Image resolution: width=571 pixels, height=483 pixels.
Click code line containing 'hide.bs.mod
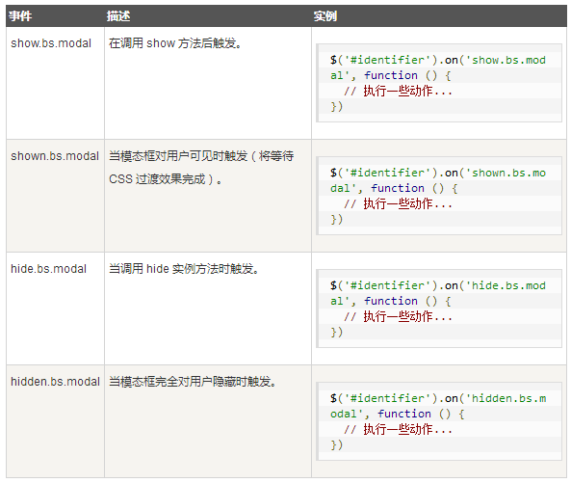[x=438, y=285]
